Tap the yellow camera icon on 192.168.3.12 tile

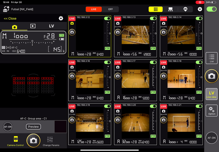[x=72, y=23]
